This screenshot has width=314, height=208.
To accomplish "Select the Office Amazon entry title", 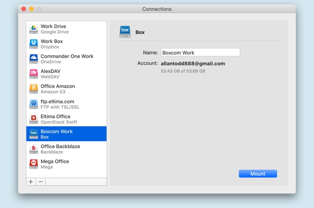I will 58,86.
